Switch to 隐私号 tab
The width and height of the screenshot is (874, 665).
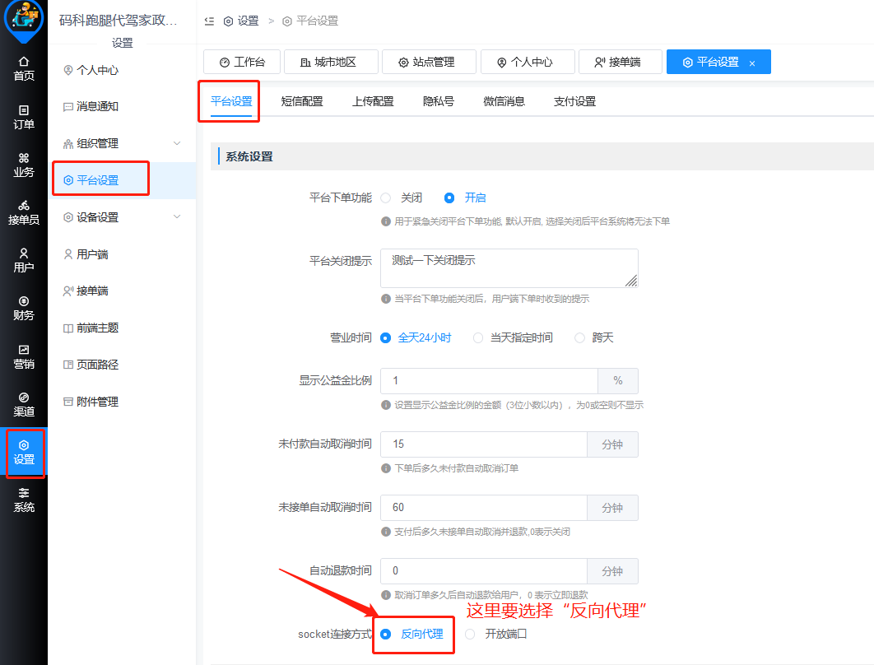439,101
